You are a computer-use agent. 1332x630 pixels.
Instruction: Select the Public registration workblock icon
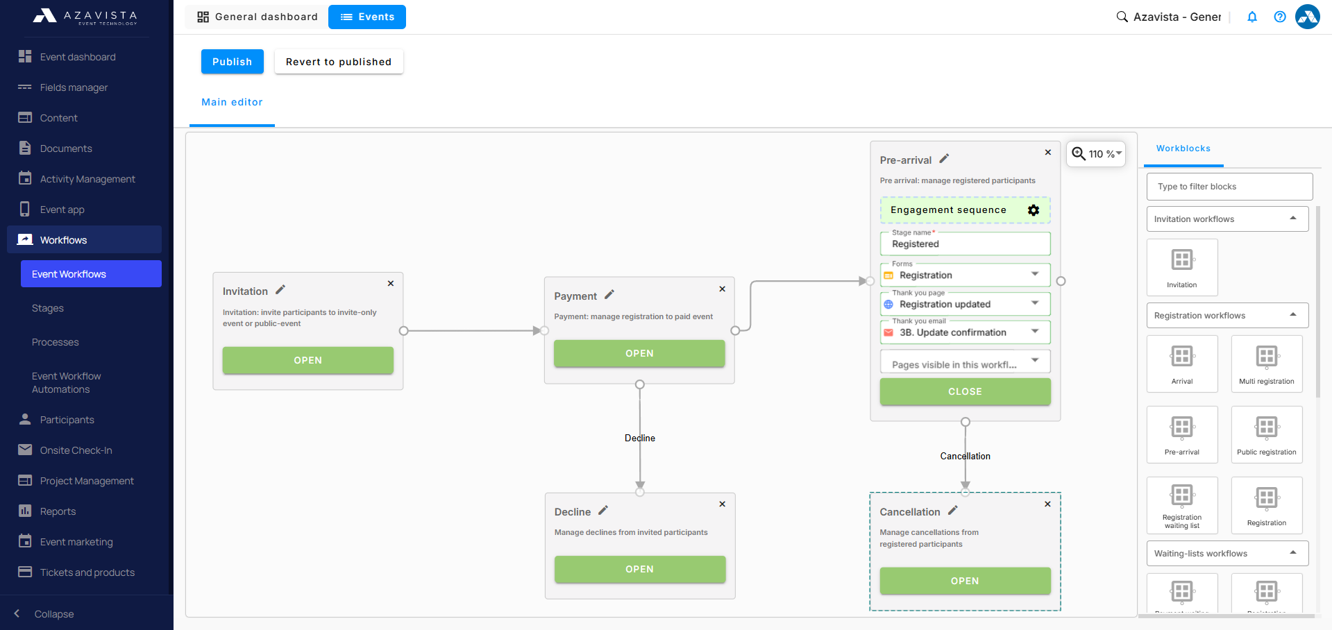tap(1267, 434)
